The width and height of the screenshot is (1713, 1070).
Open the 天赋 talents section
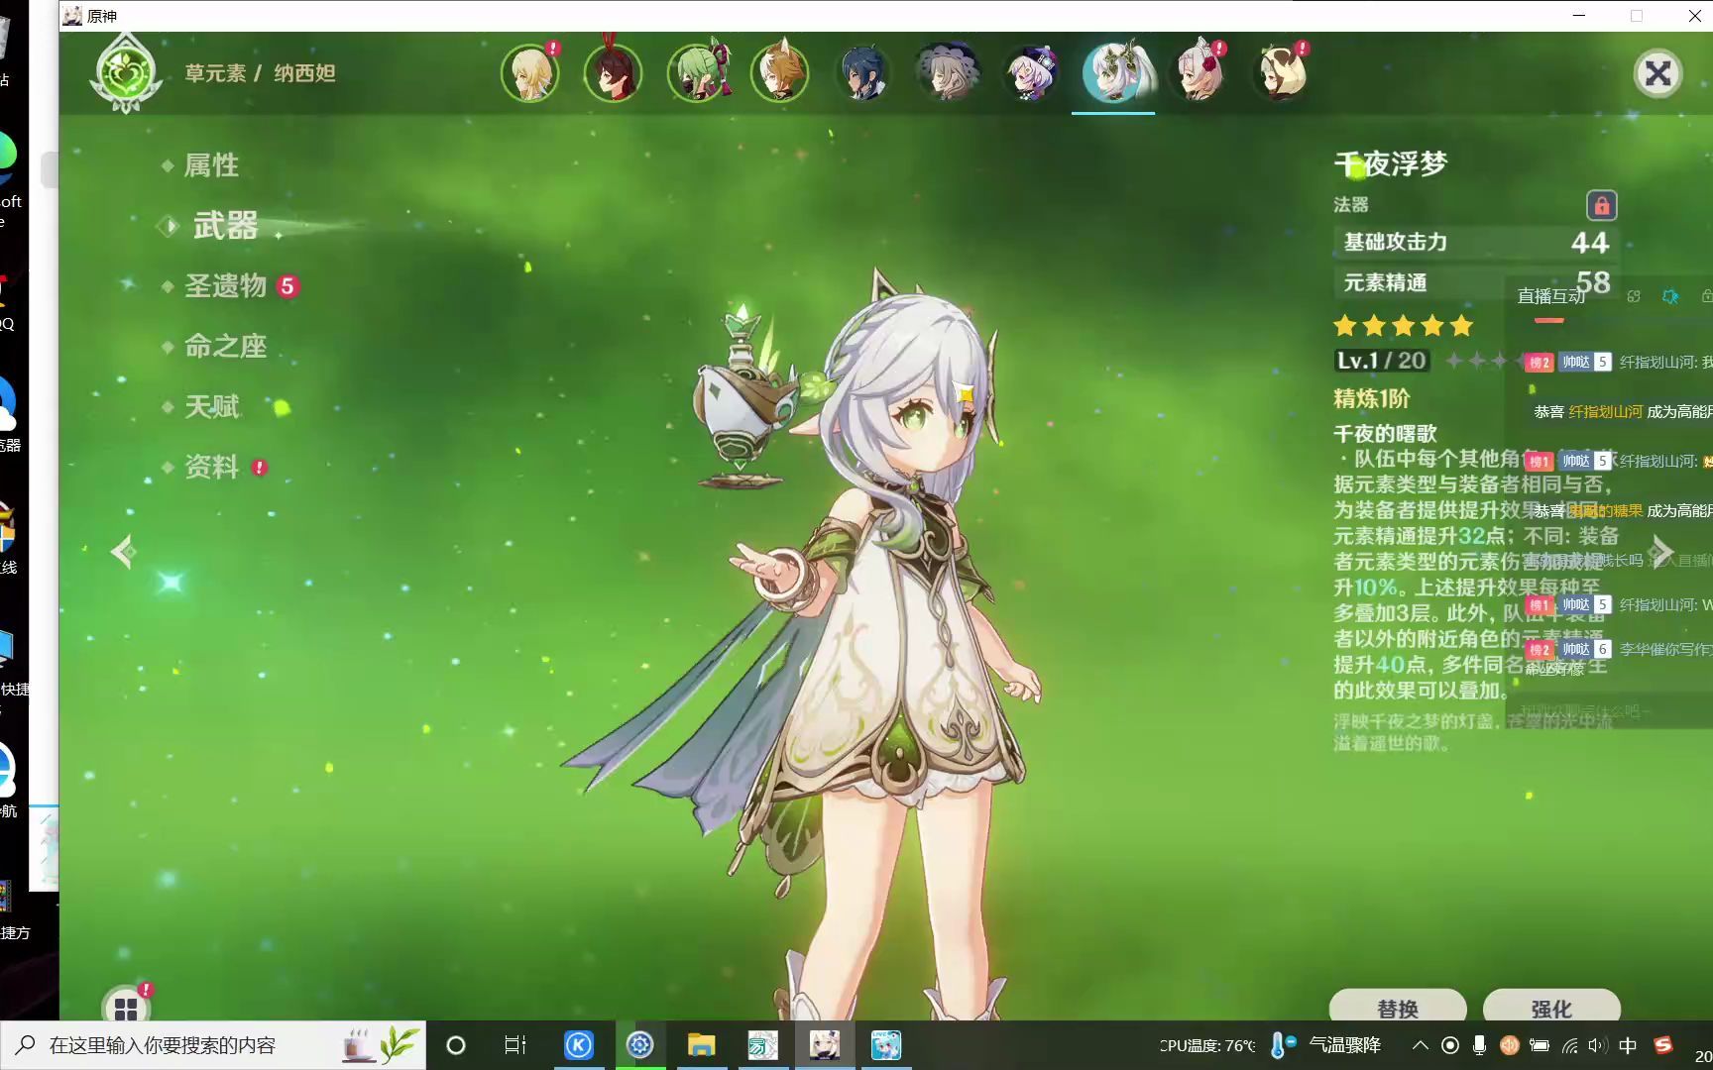click(212, 407)
